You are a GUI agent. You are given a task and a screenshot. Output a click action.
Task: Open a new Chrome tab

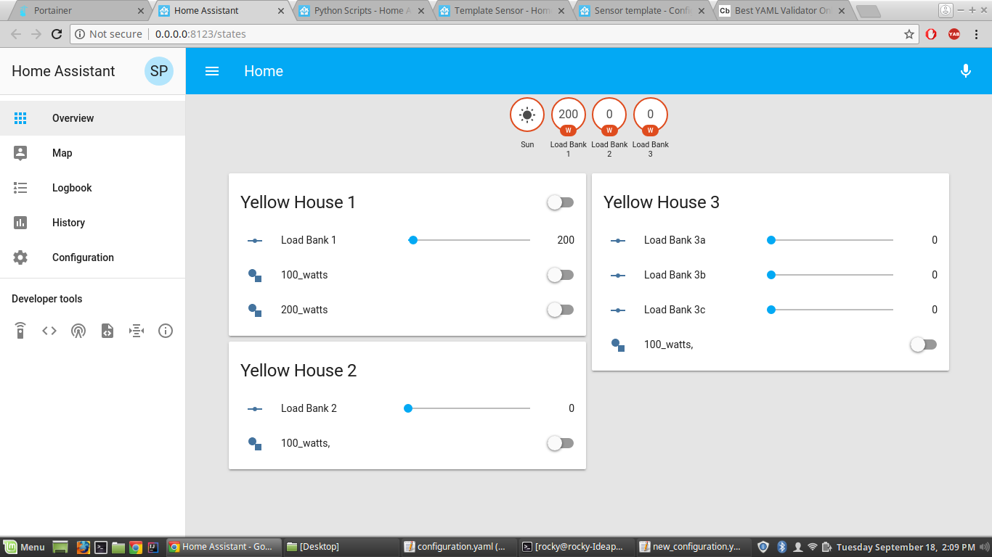[868, 11]
